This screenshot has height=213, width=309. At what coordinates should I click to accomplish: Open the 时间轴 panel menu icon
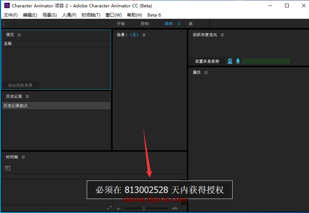(x=23, y=157)
